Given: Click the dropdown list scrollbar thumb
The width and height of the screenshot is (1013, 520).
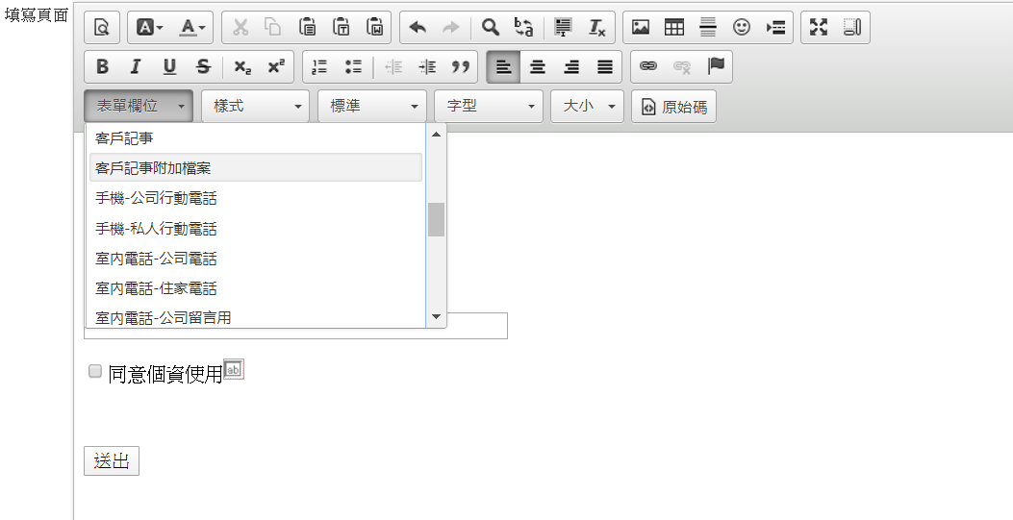Looking at the screenshot, I should (436, 219).
